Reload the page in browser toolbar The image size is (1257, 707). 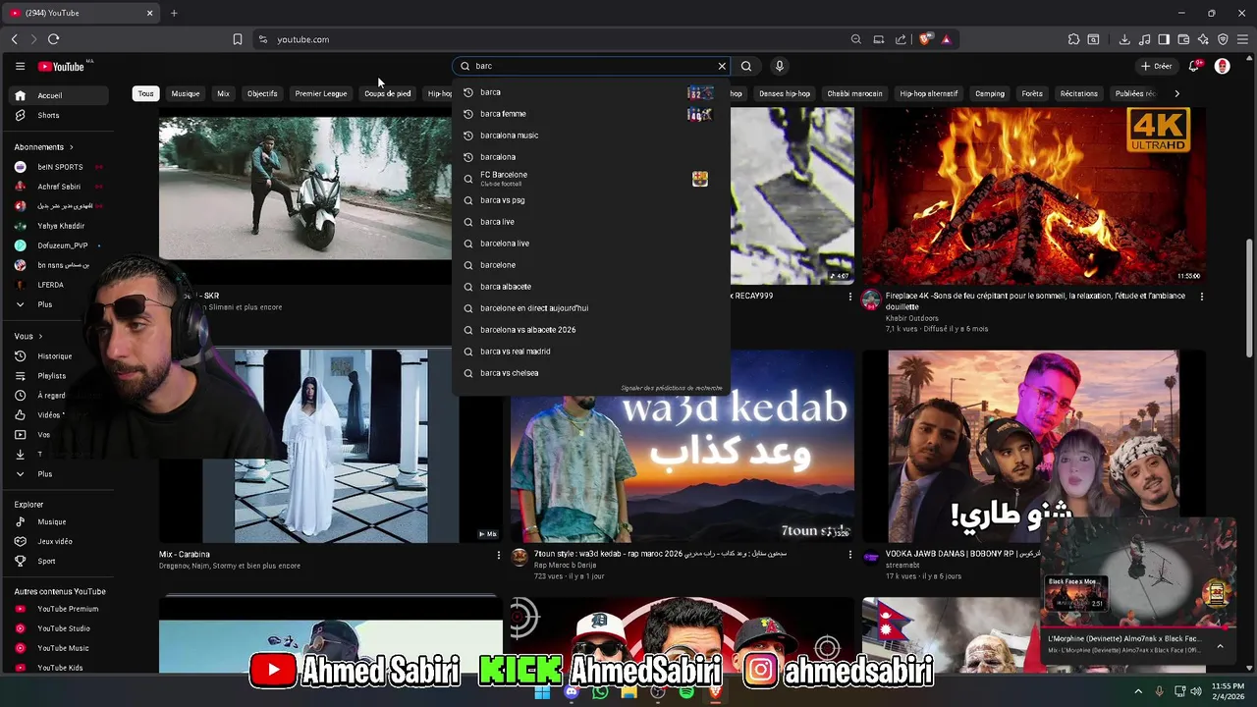[x=53, y=39]
